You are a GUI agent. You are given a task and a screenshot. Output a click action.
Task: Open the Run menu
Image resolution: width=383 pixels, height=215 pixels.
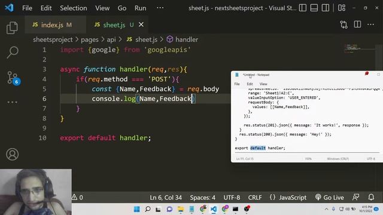point(140,8)
